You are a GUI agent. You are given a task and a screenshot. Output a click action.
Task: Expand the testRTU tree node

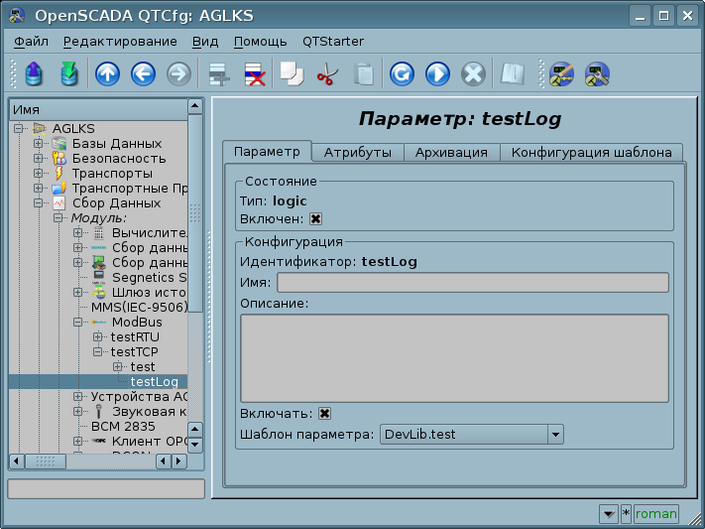point(98,337)
